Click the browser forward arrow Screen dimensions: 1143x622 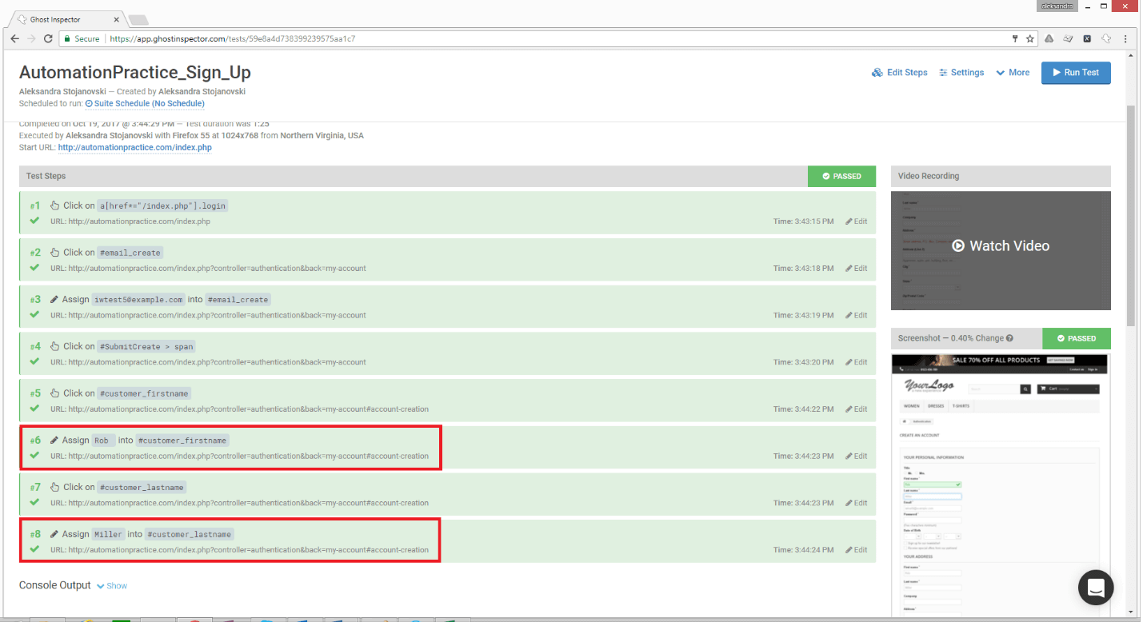[31, 38]
